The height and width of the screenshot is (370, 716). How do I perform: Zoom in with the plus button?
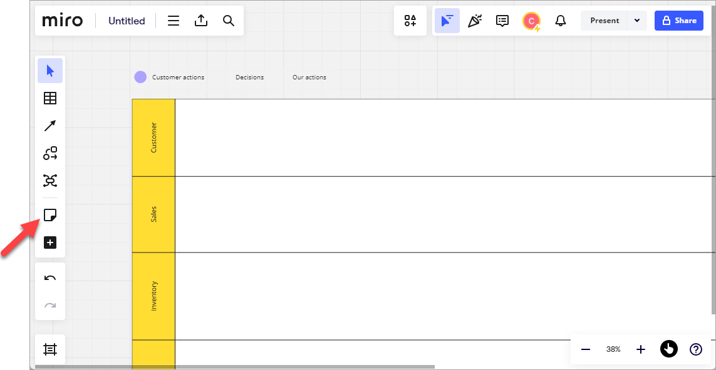[640, 349]
